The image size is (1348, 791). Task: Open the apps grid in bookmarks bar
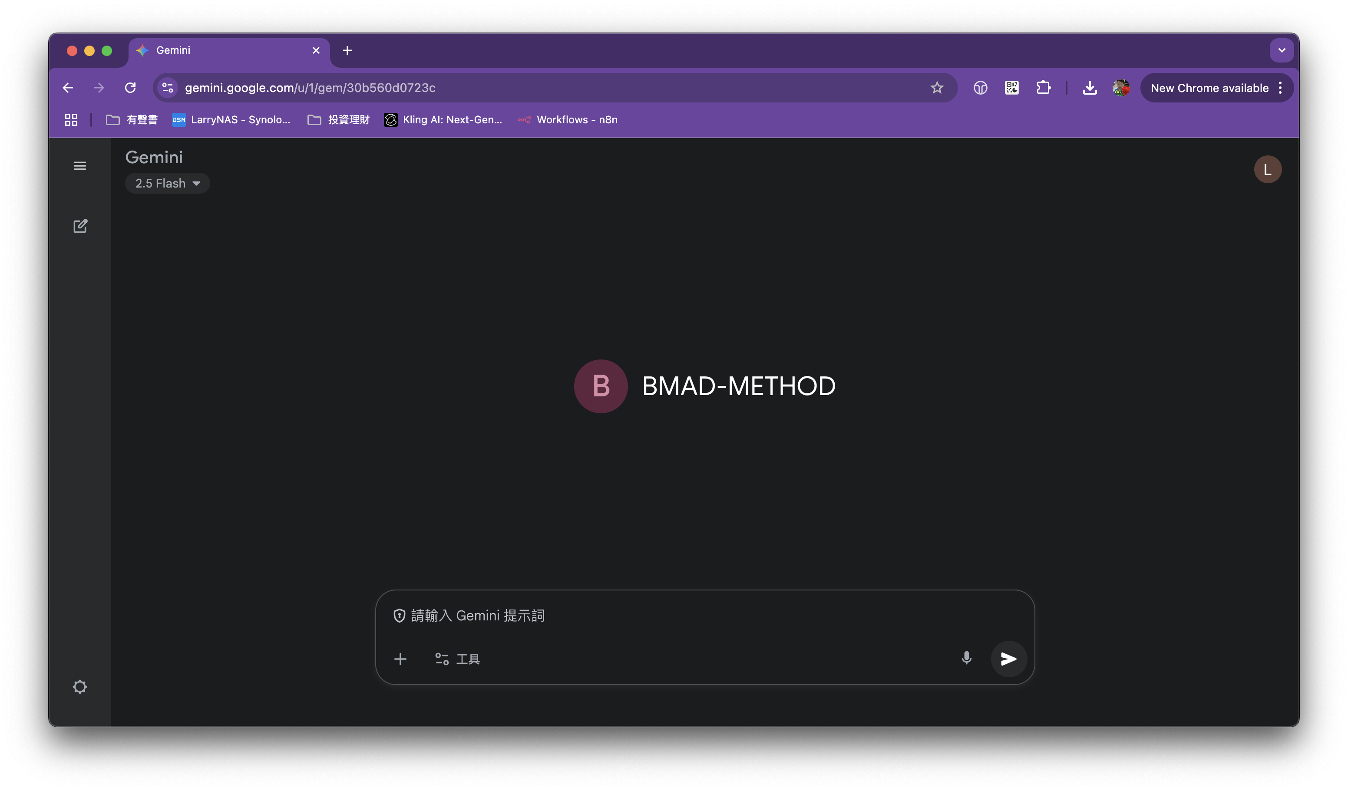(71, 120)
